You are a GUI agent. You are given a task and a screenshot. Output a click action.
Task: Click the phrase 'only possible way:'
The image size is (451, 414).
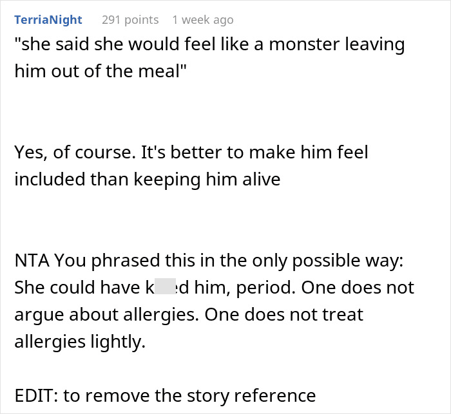click(328, 261)
